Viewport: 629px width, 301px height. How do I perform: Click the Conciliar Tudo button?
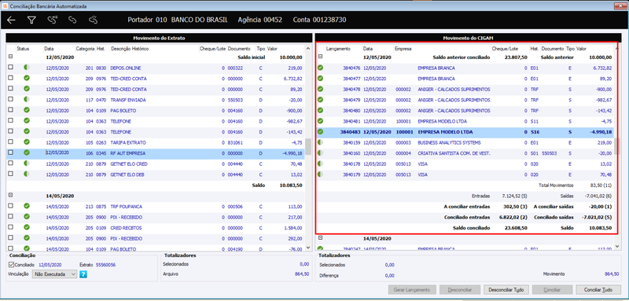pos(598,289)
